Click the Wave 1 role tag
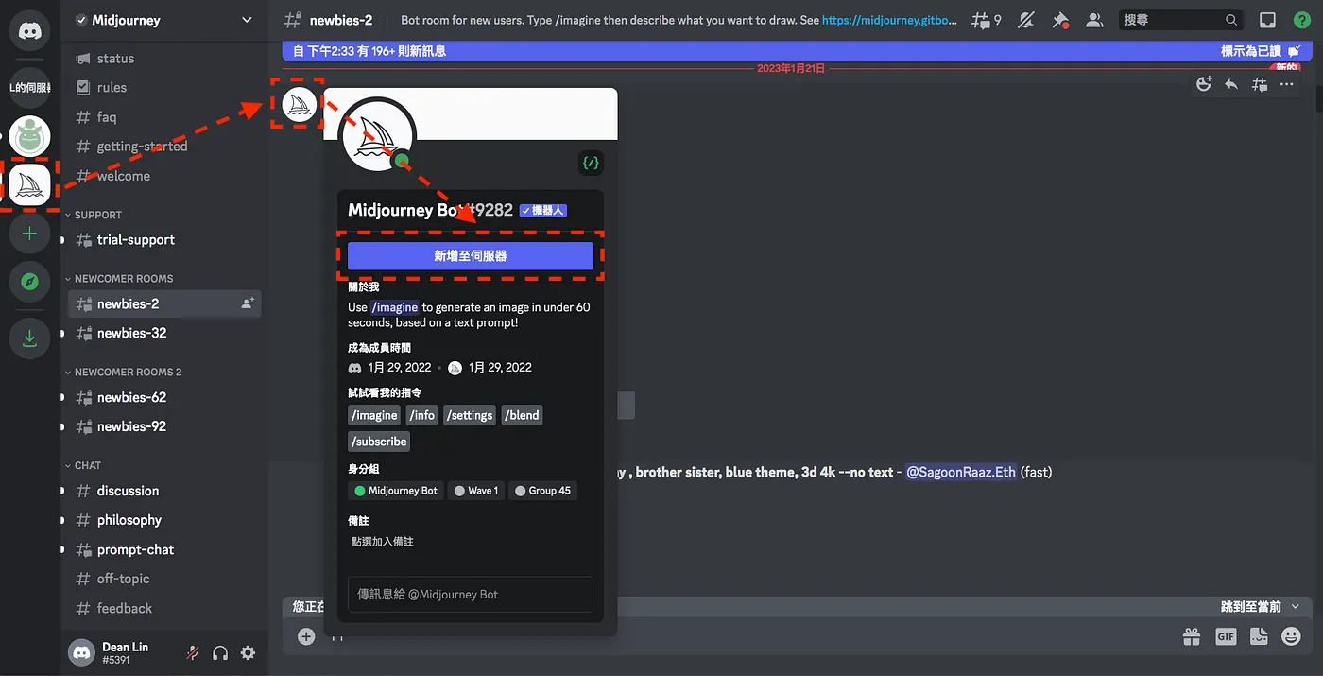1323x676 pixels. coord(476,491)
